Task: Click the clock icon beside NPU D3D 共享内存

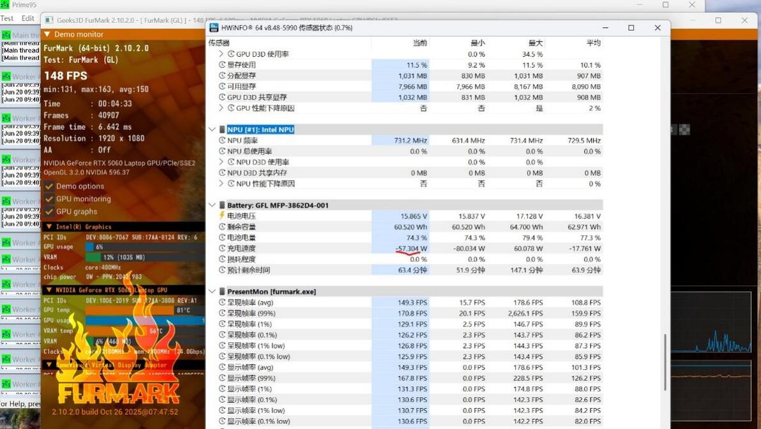Action: (222, 173)
